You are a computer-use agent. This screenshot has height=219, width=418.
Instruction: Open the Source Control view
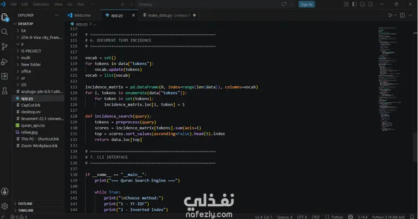4,46
